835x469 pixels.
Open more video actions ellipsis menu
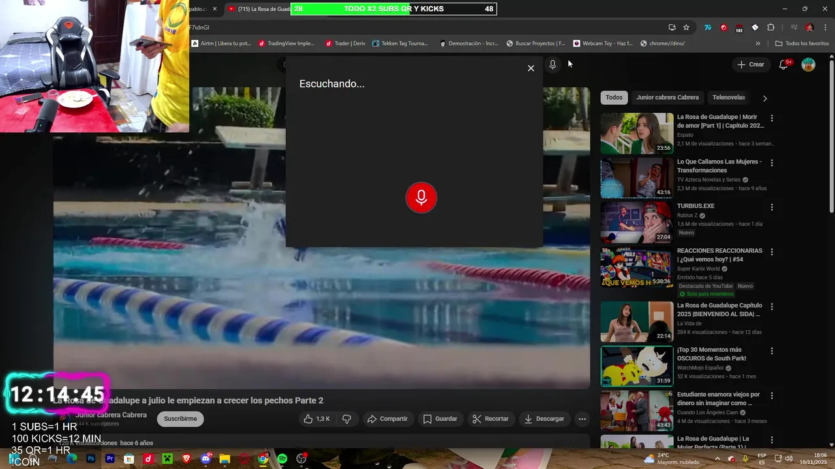pos(582,419)
